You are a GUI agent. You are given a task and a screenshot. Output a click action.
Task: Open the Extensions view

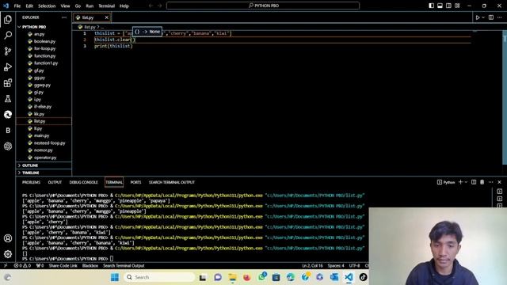[x=8, y=83]
